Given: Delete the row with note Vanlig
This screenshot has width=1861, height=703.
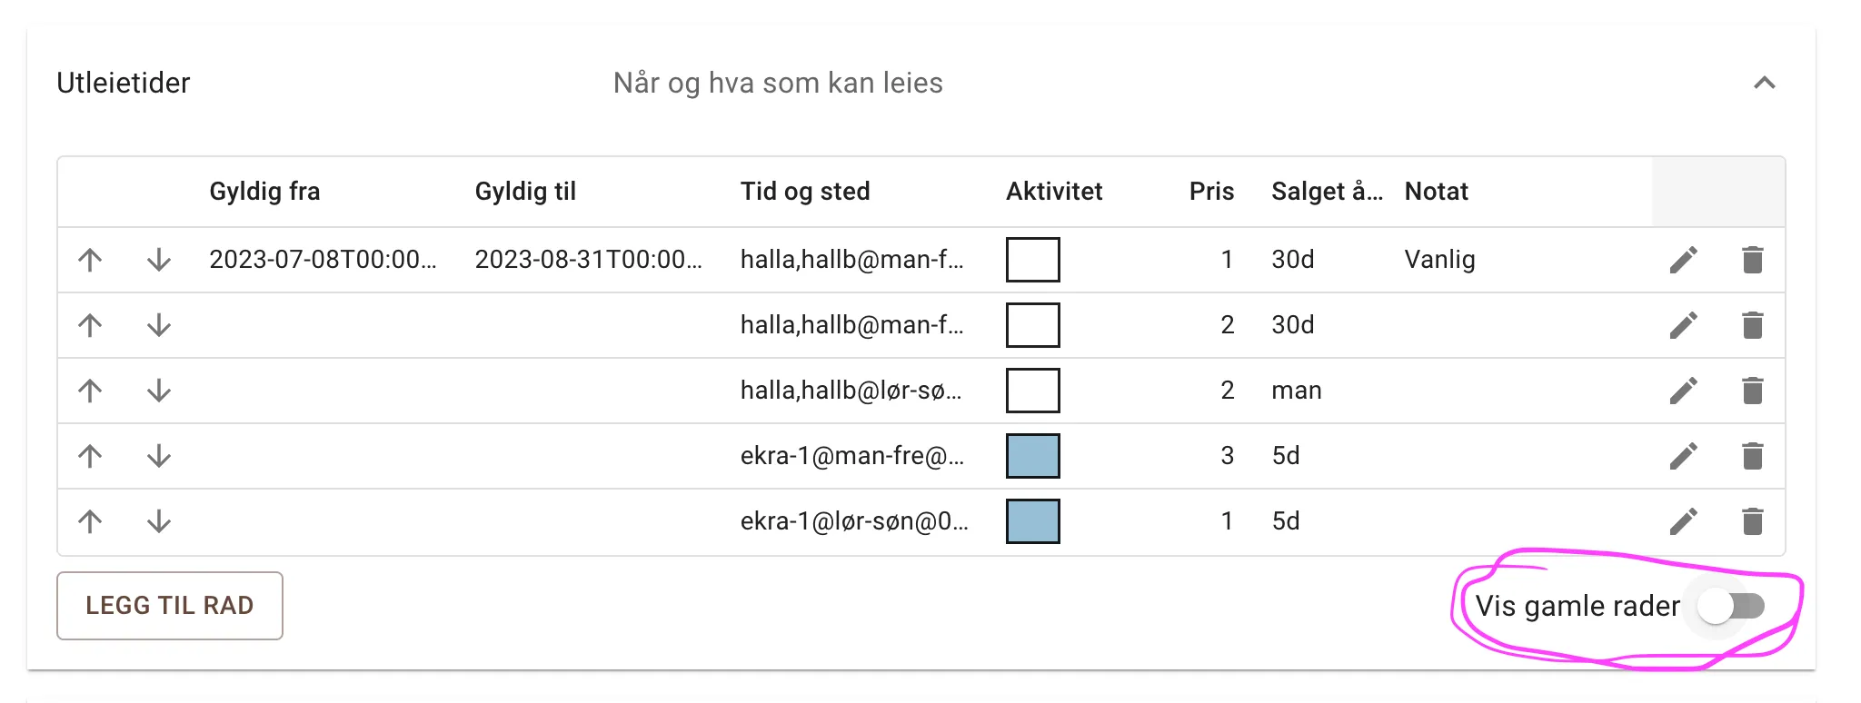Looking at the screenshot, I should tap(1752, 260).
